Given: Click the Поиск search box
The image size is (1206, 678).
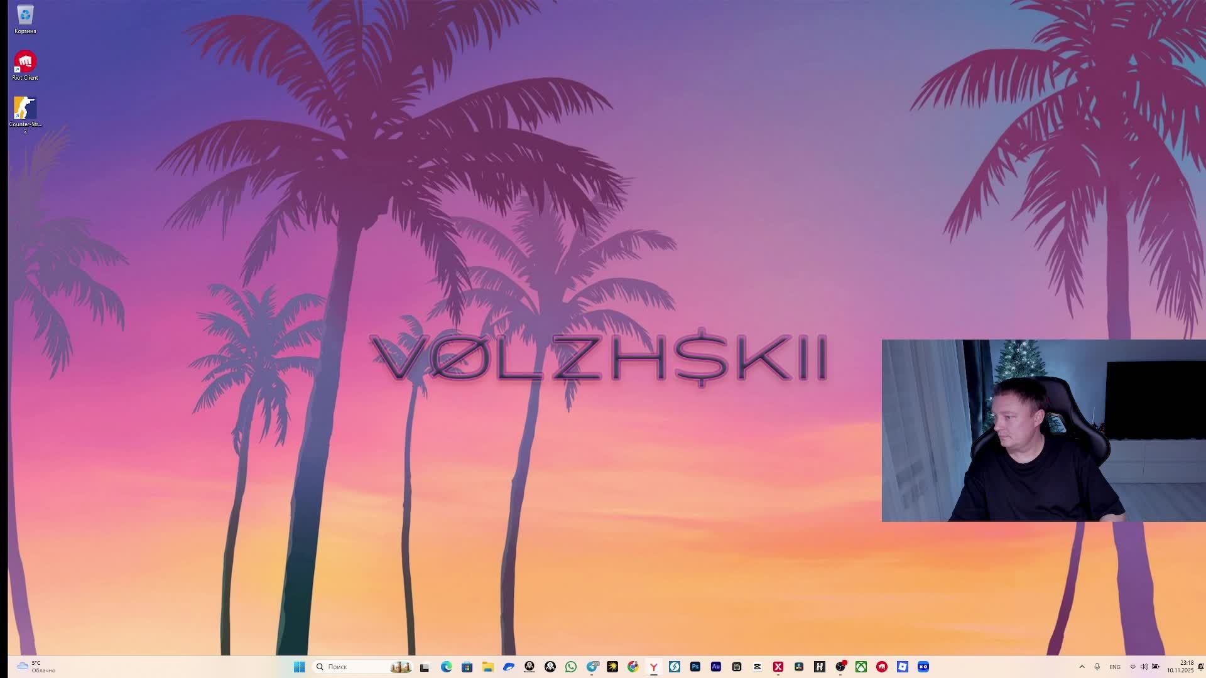Looking at the screenshot, I should pyautogui.click(x=352, y=667).
